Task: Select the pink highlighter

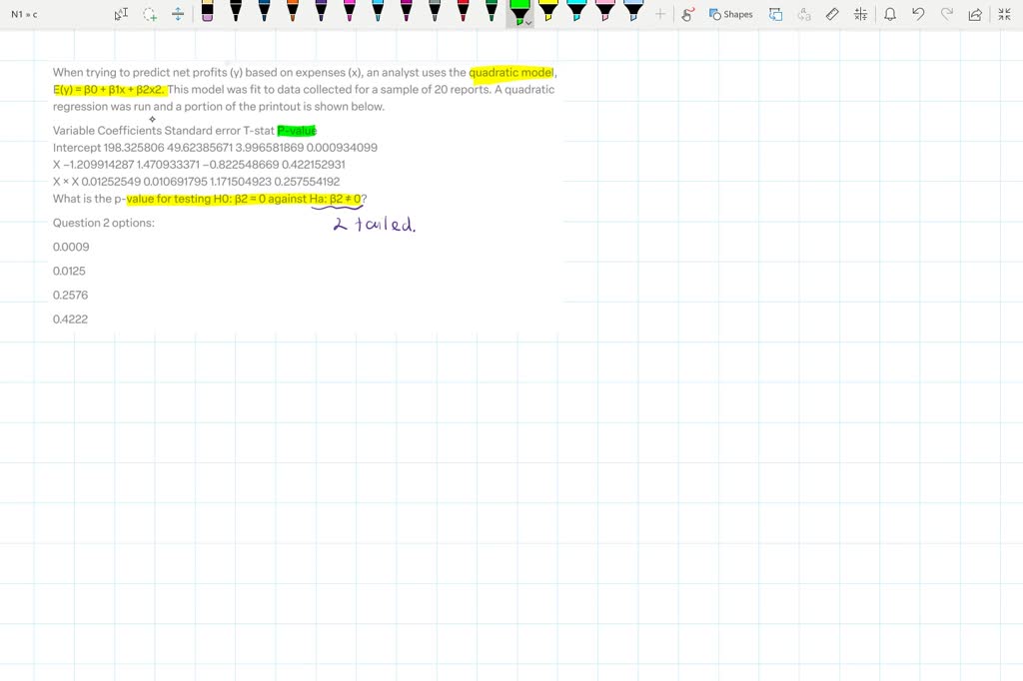Action: coord(606,12)
